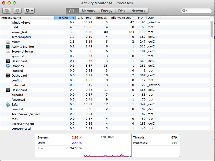Click the search magnifier icon

pyautogui.click(x=184, y=11)
